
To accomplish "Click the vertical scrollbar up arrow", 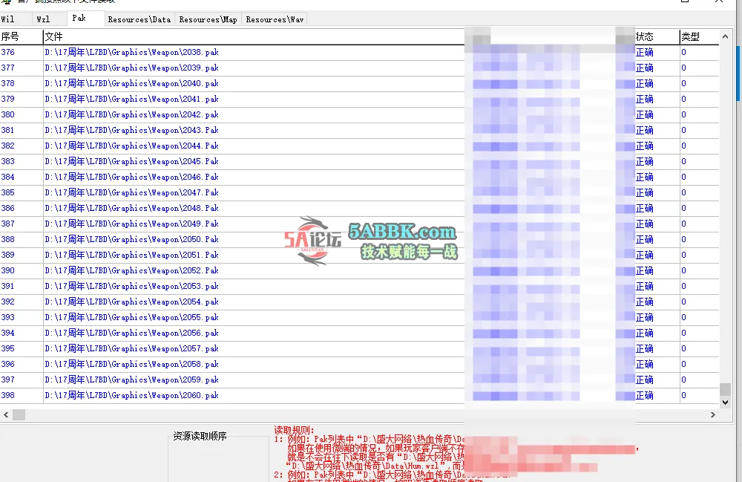I will click(x=725, y=36).
